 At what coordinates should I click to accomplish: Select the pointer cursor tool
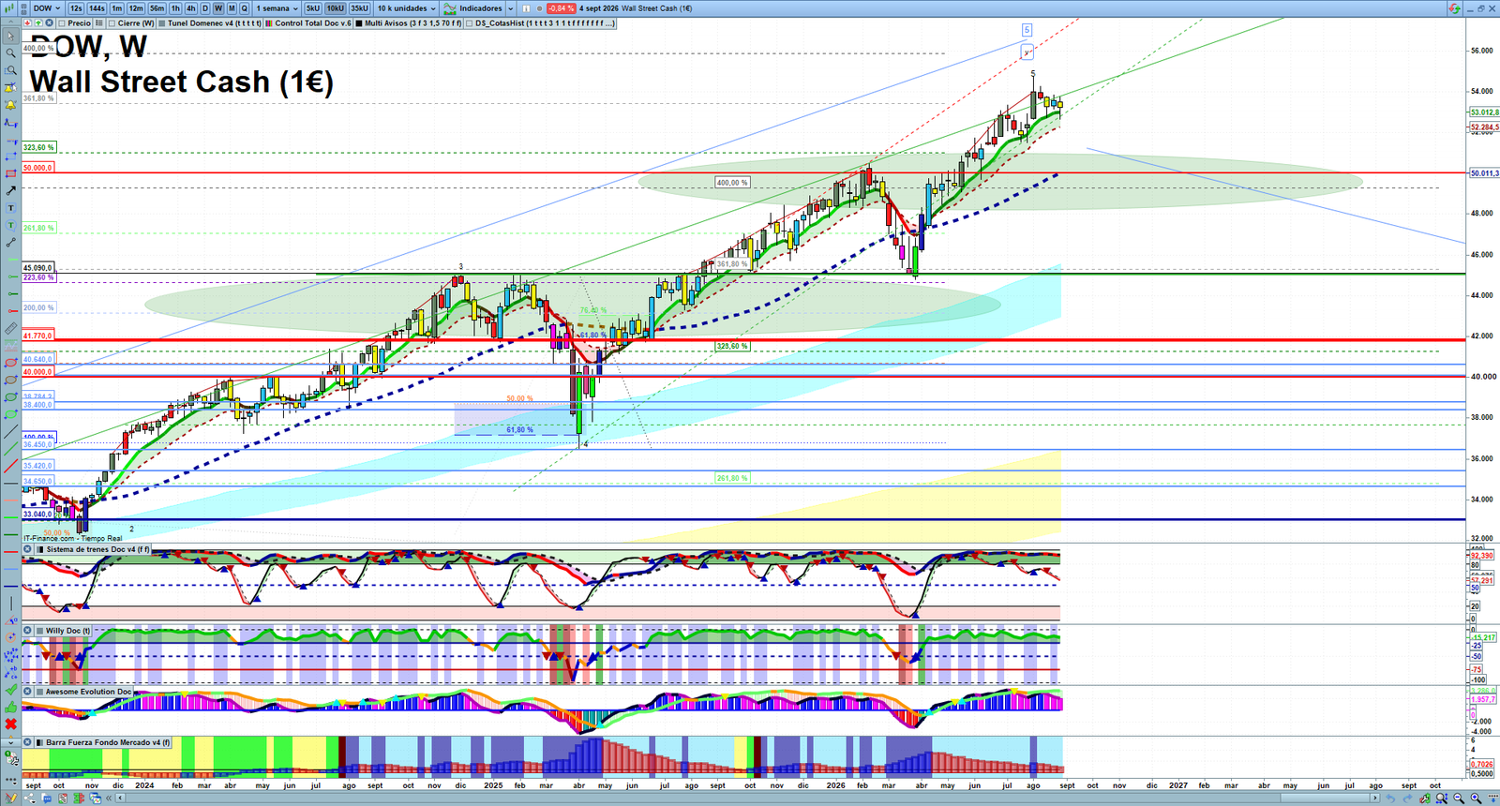pyautogui.click(x=10, y=37)
